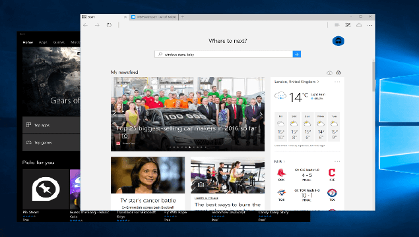Click the Picks for you heading in Store
This screenshot has width=419, height=237.
[x=38, y=163]
